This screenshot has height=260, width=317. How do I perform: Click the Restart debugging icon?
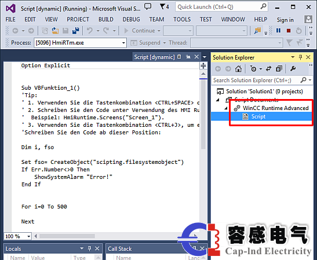click(299, 31)
